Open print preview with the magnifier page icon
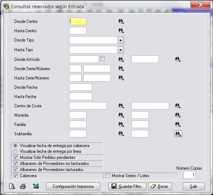213x195 pixels. pos(12,186)
